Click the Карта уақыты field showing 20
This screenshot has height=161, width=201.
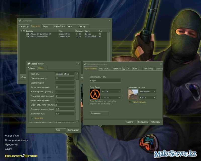pos(65,87)
